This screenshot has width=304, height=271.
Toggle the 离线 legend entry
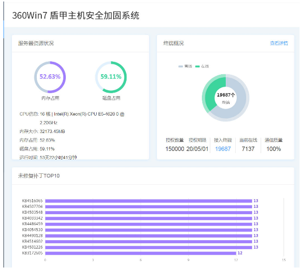[185, 66]
